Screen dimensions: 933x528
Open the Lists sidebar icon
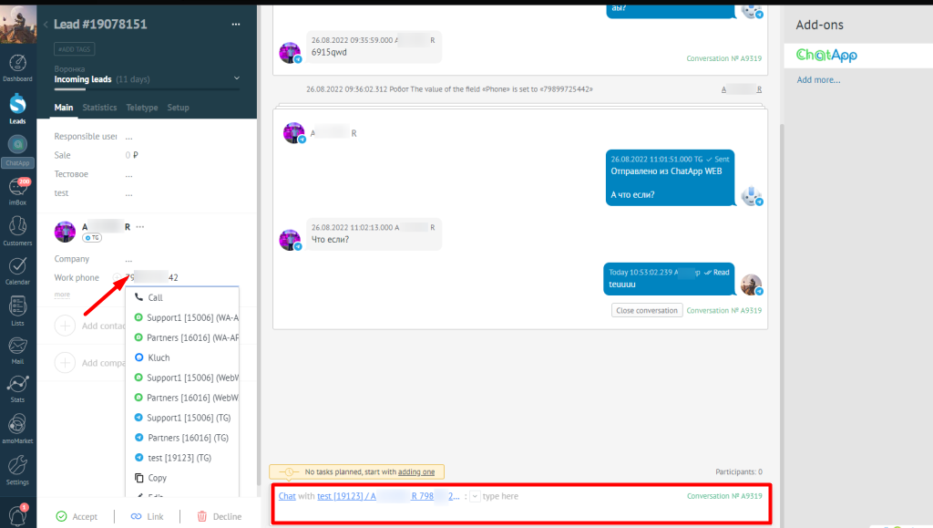pyautogui.click(x=17, y=309)
